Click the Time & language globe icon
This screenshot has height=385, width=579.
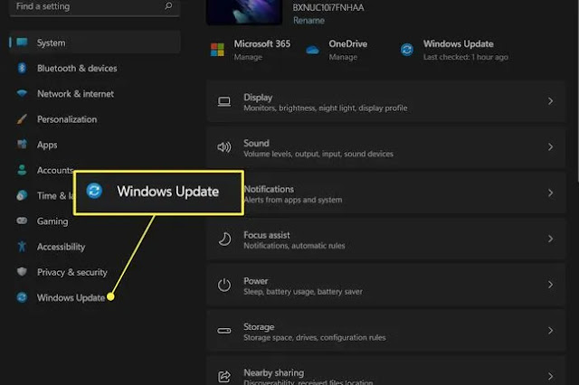(22, 195)
